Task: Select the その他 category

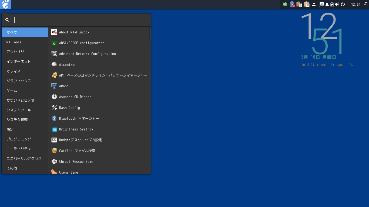Action: (x=25, y=168)
